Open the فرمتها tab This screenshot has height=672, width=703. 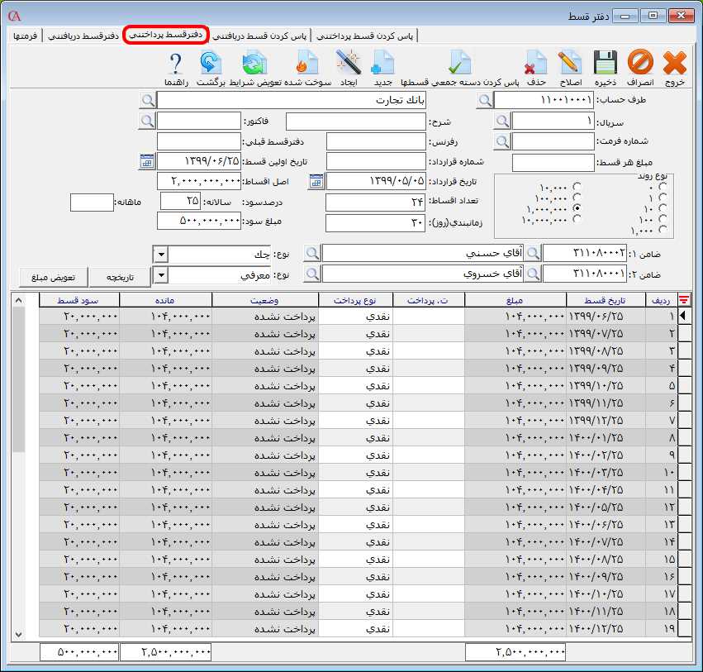point(24,36)
